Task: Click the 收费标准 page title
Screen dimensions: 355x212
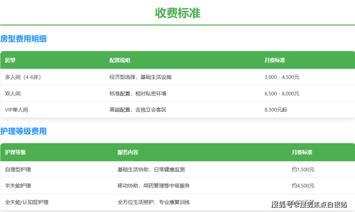Action: click(x=177, y=13)
